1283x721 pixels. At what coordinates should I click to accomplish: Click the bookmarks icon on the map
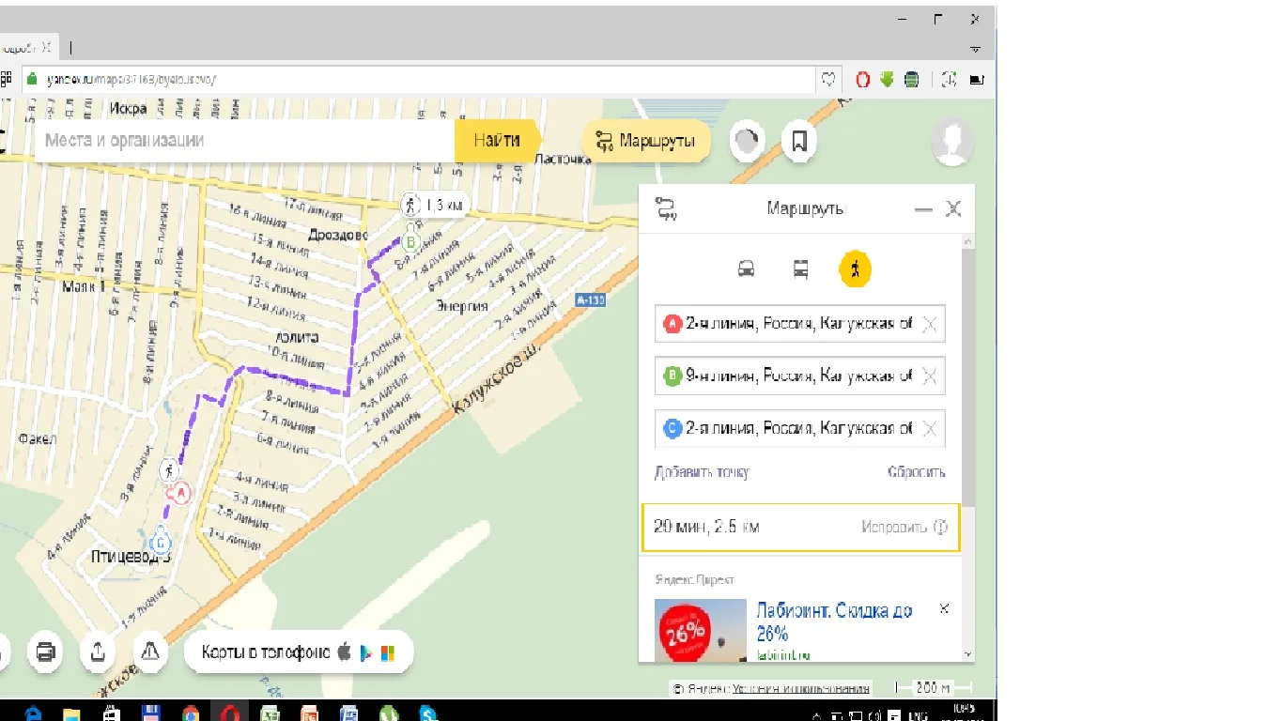click(799, 142)
